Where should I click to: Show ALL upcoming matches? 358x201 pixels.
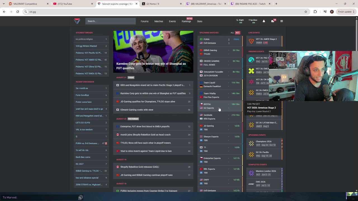click(232, 33)
